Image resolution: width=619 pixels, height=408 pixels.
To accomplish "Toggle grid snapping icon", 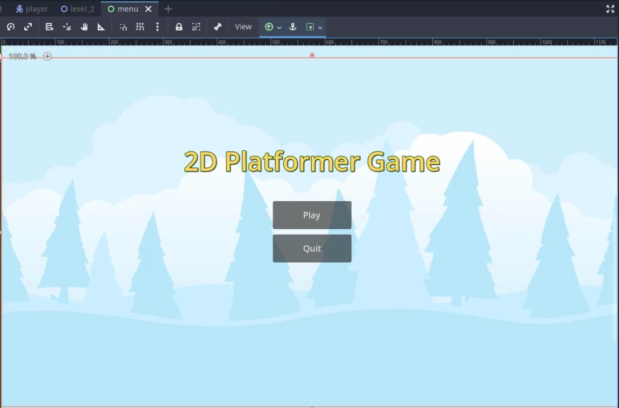I will (140, 27).
